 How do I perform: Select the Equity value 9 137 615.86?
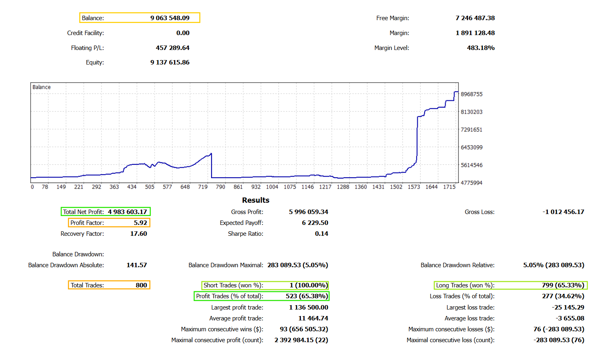tap(170, 62)
